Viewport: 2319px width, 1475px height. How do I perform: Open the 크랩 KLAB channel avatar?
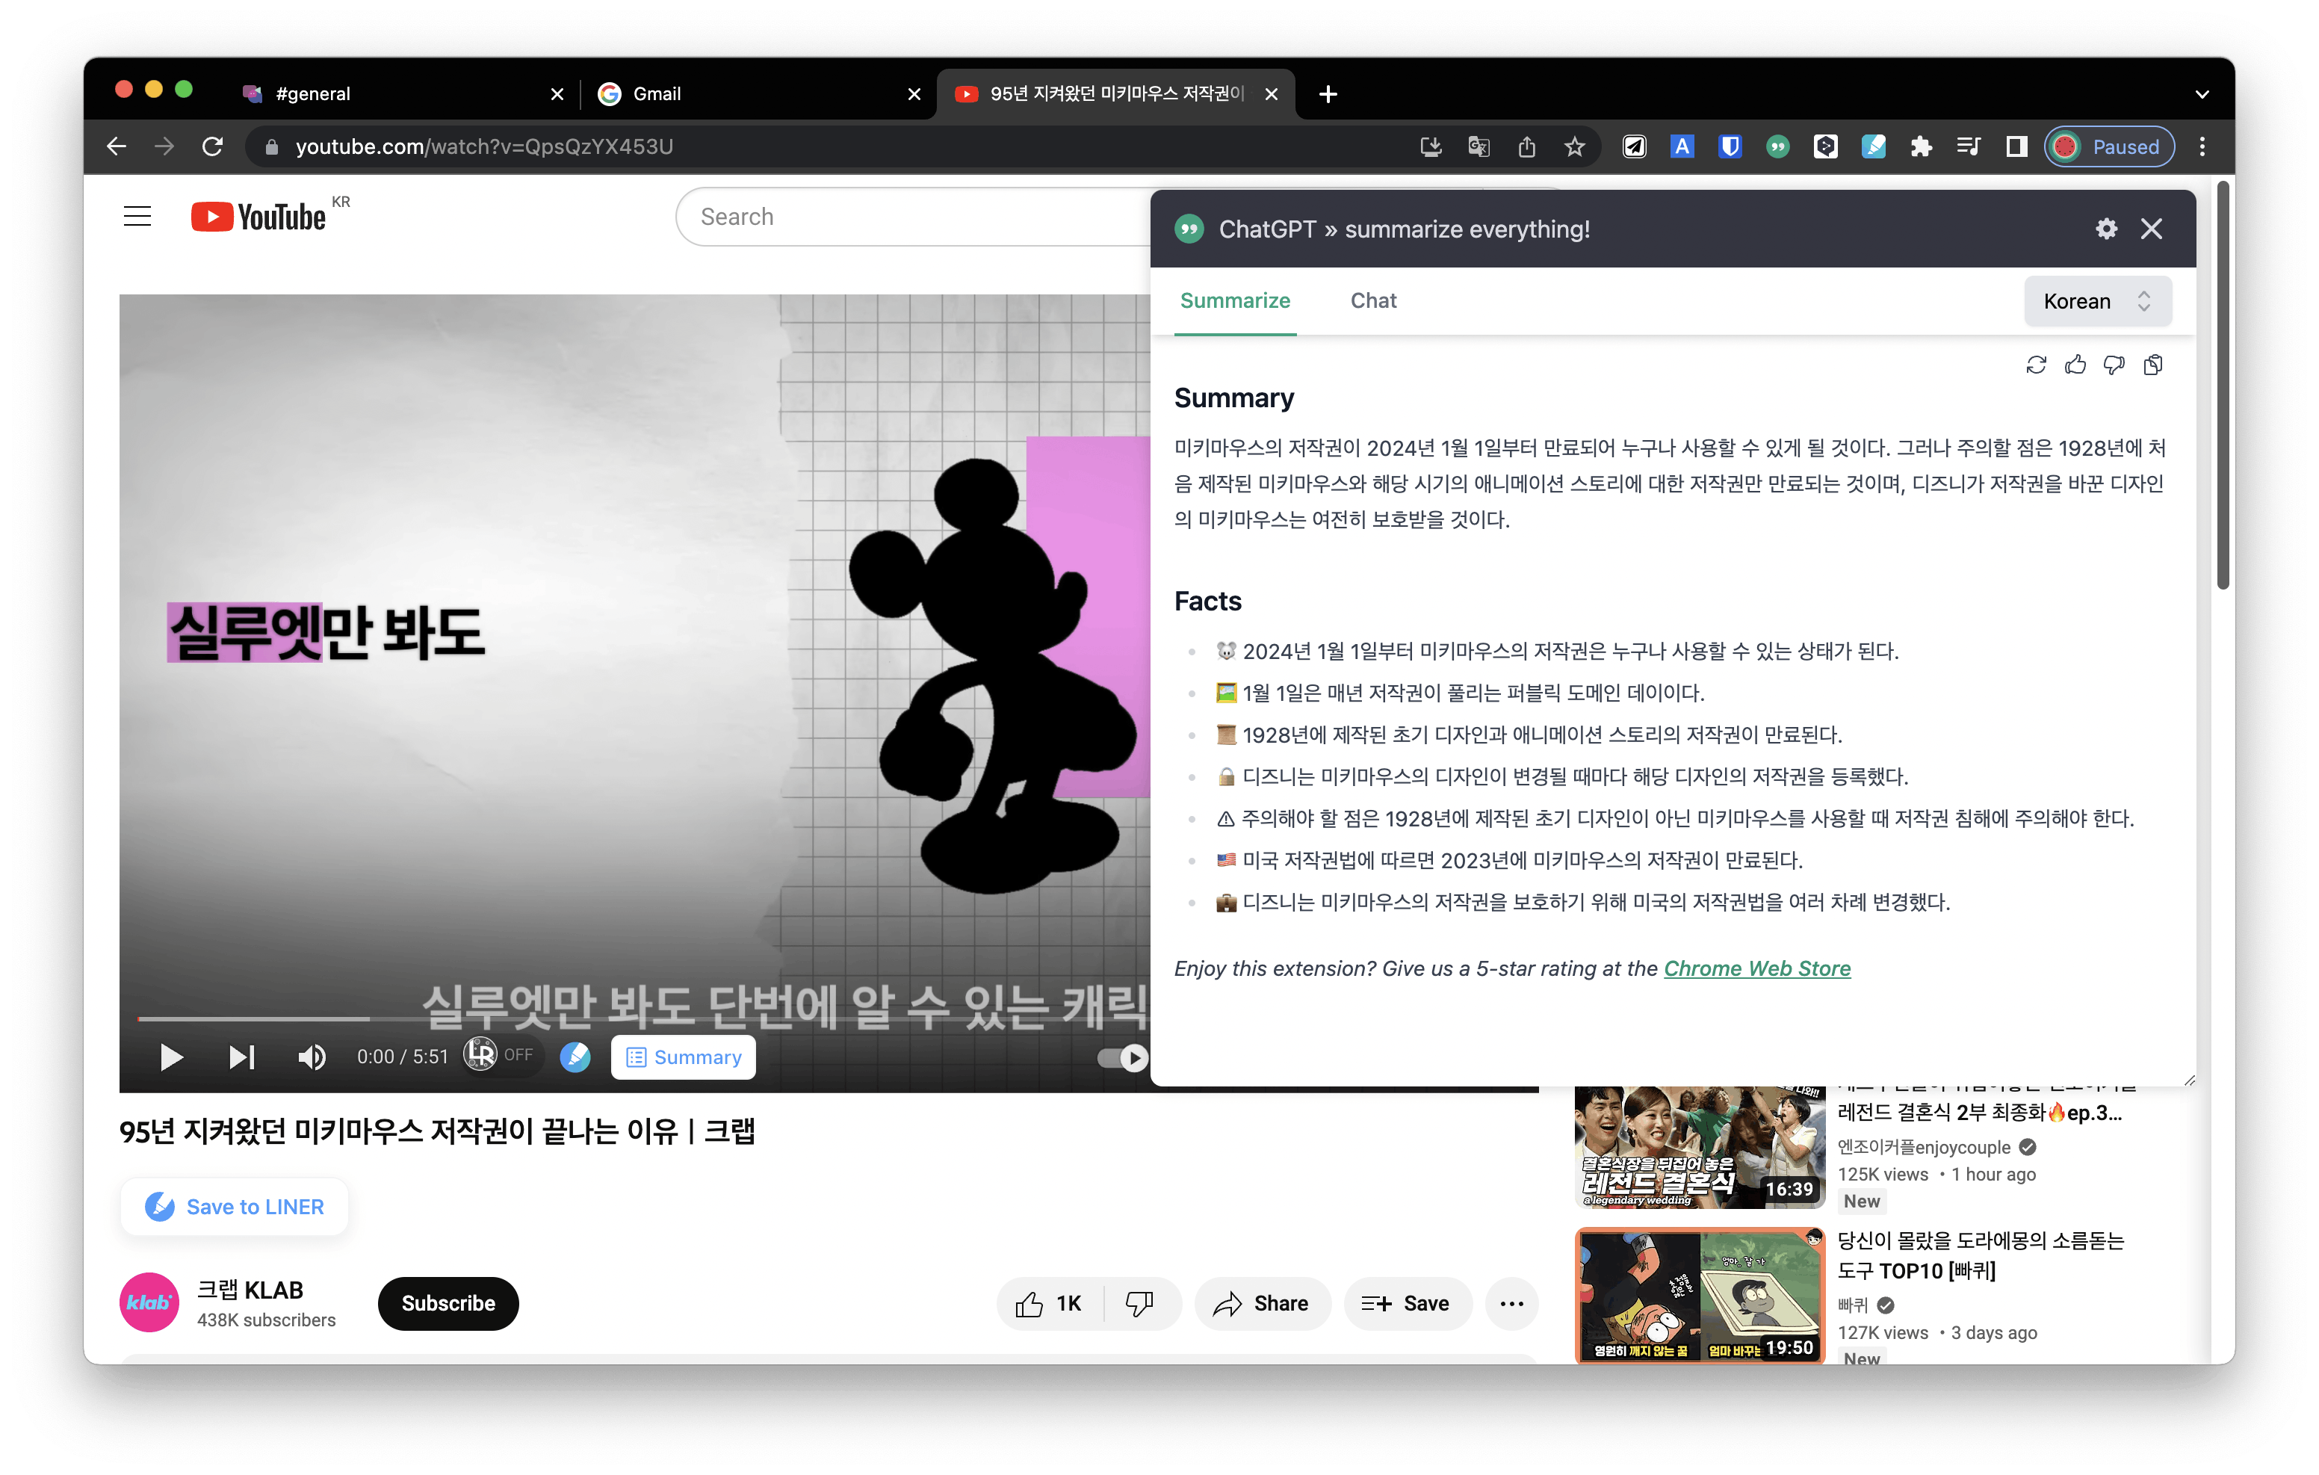[149, 1302]
